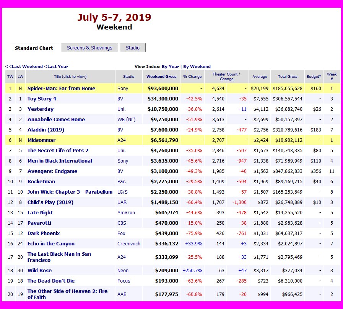Switch to the Screens & Showings tab

(x=89, y=48)
